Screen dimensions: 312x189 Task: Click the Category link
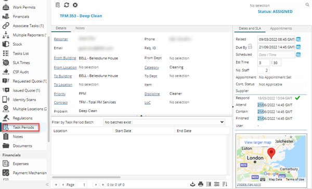pyautogui.click(x=152, y=67)
